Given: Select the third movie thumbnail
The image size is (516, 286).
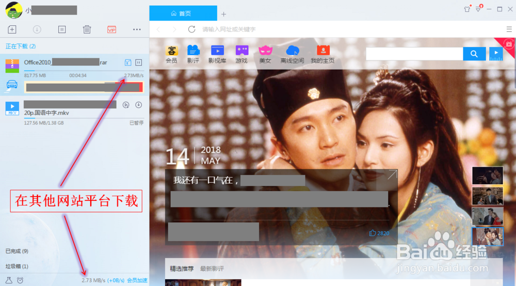Looking at the screenshot, I should click(488, 216).
